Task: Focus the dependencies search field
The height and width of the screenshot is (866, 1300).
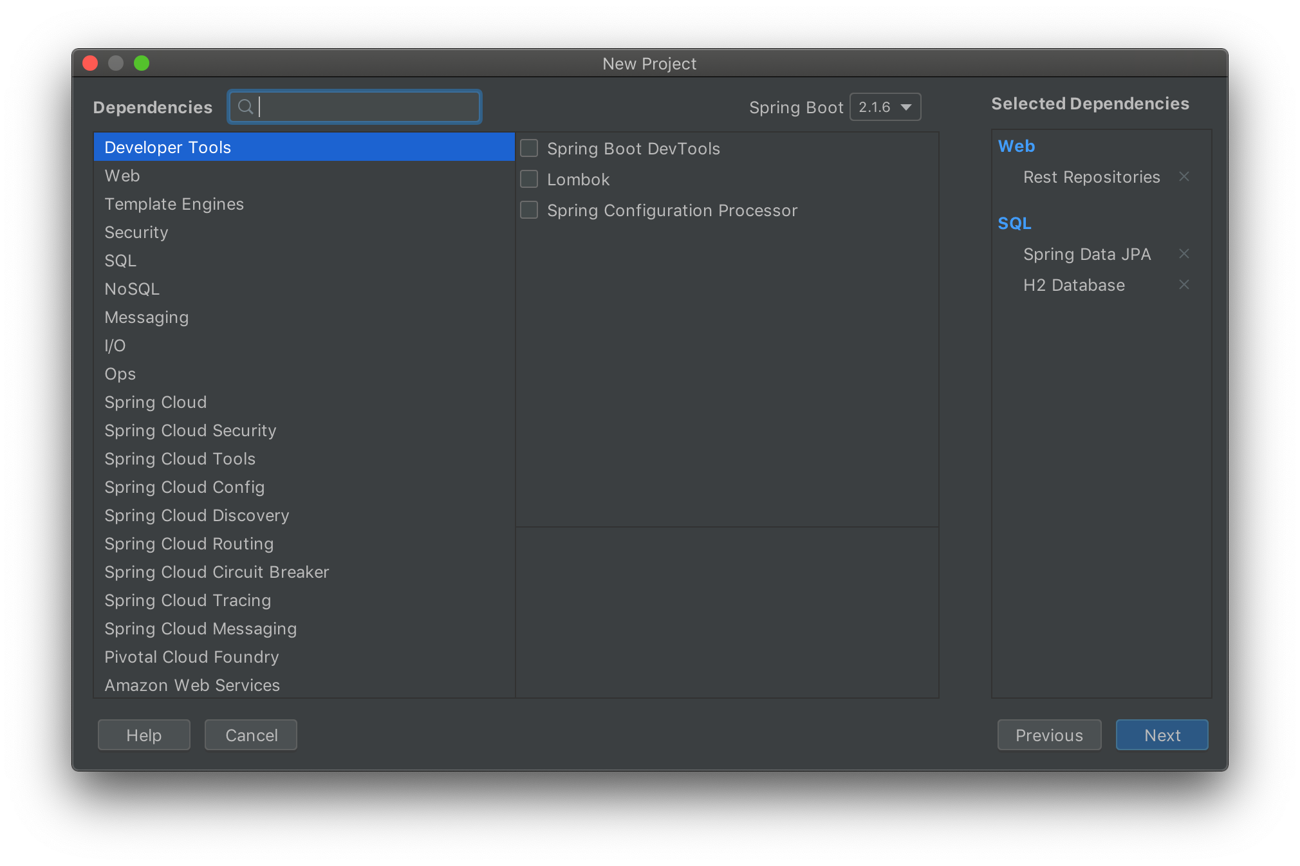Action: (355, 107)
